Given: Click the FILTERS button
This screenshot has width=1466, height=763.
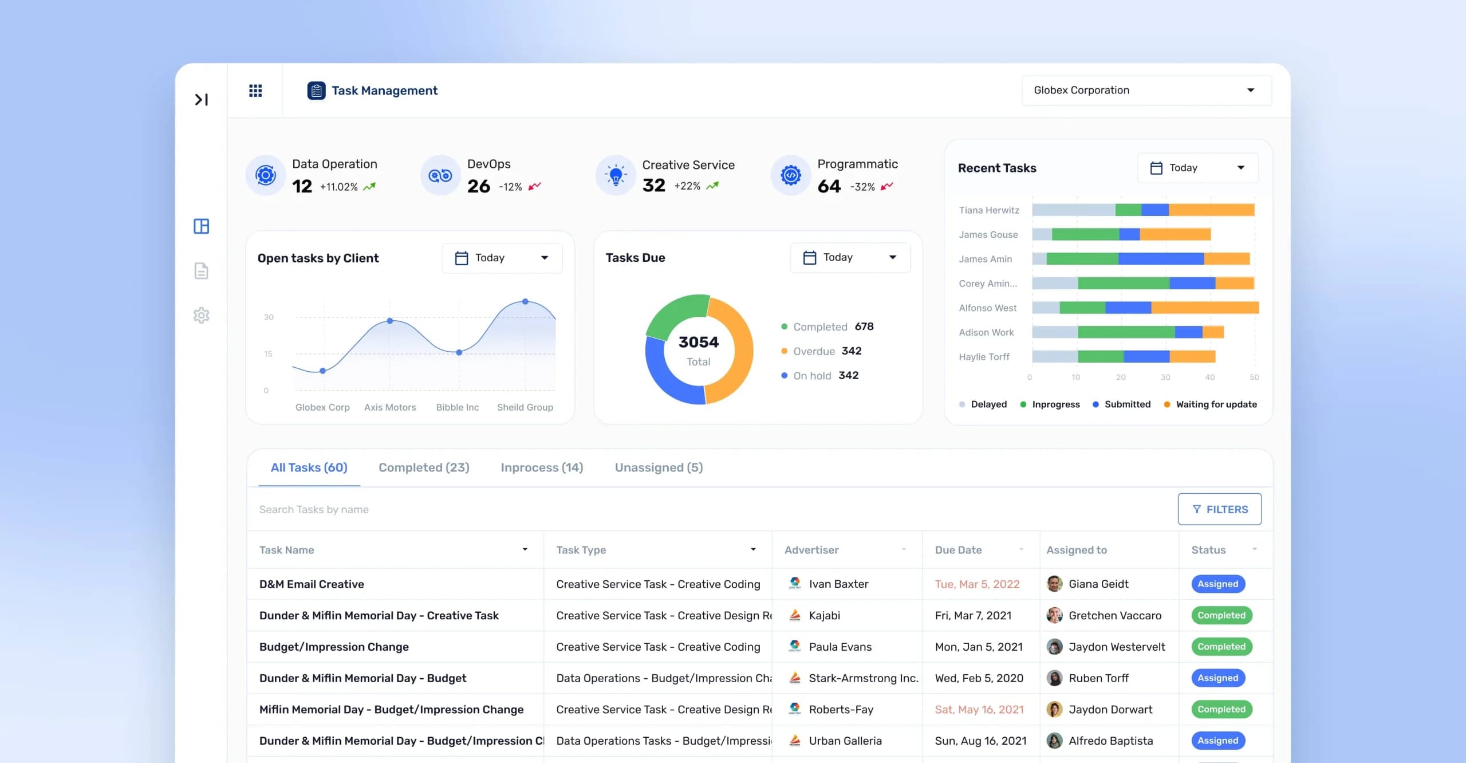Looking at the screenshot, I should pyautogui.click(x=1219, y=509).
